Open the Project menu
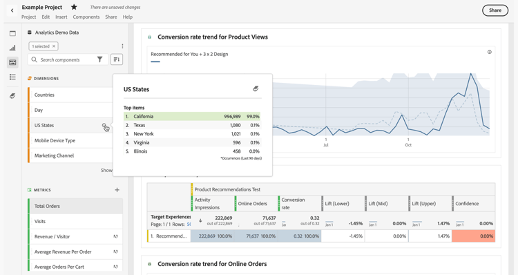The width and height of the screenshot is (518, 275). pos(29,17)
